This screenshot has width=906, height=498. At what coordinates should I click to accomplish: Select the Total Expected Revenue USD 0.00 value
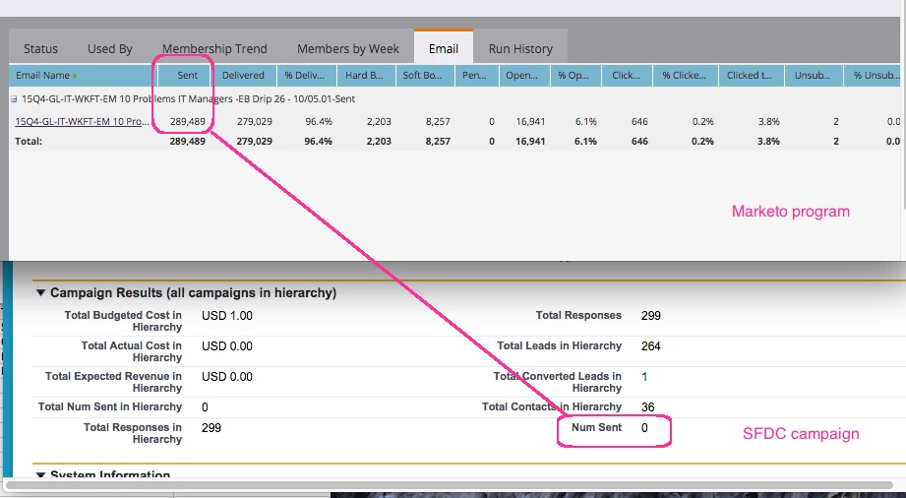point(227,377)
